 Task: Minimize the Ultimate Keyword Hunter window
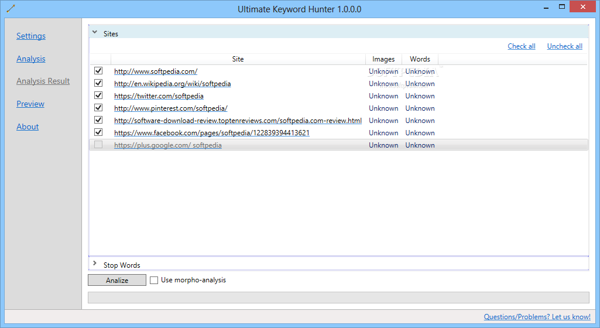[547, 7]
